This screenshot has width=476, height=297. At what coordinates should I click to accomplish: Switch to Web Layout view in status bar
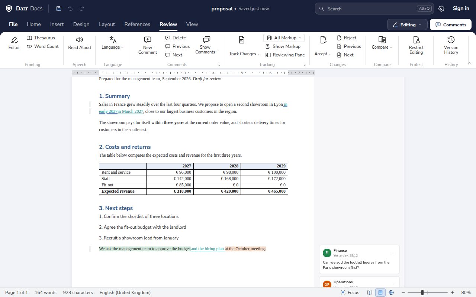tap(391, 293)
